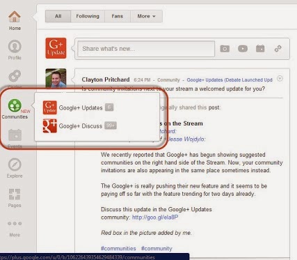Add a video with the play icon

(243, 49)
